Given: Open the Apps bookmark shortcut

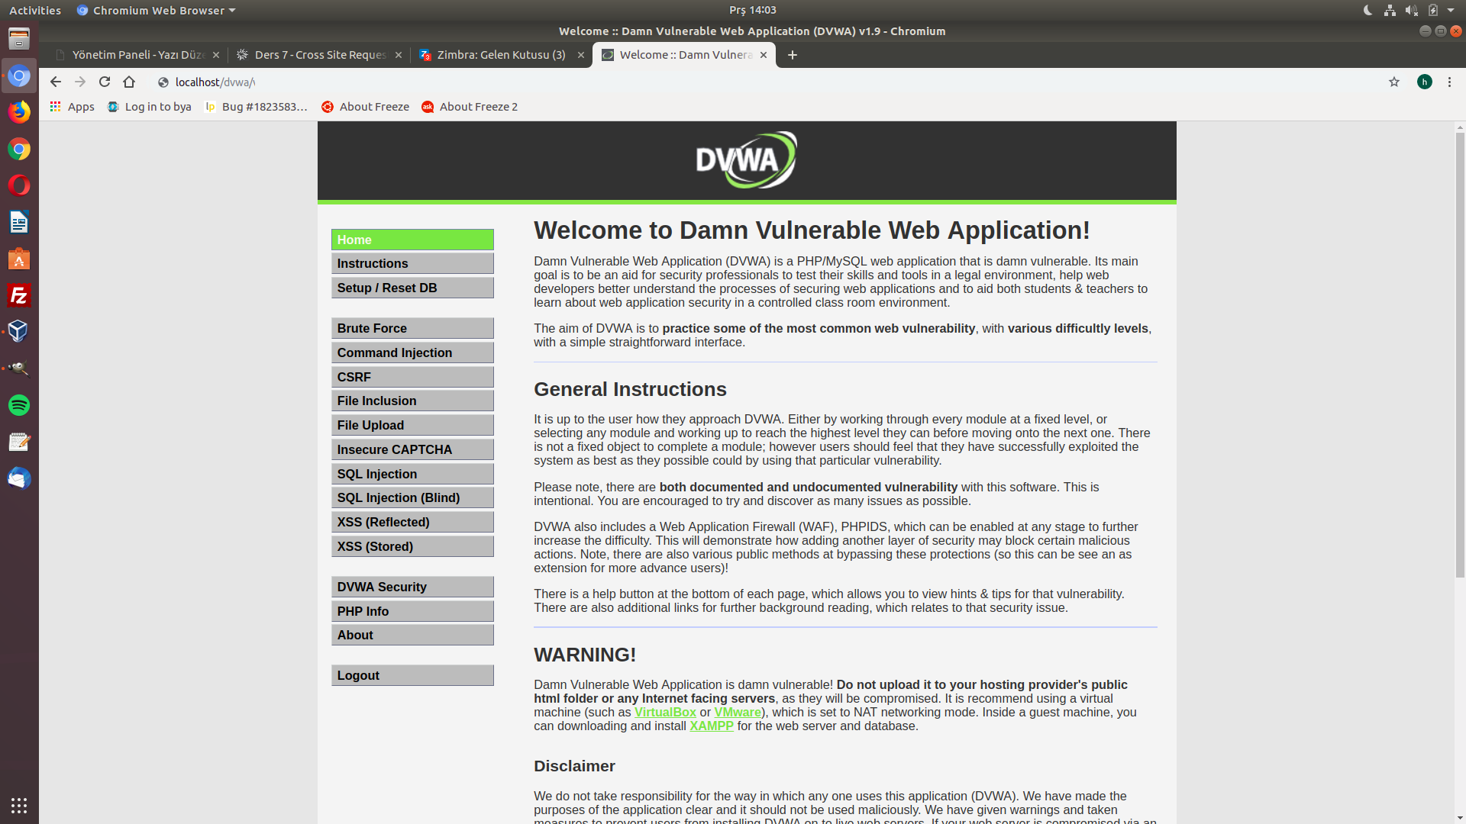Looking at the screenshot, I should pos(73,107).
